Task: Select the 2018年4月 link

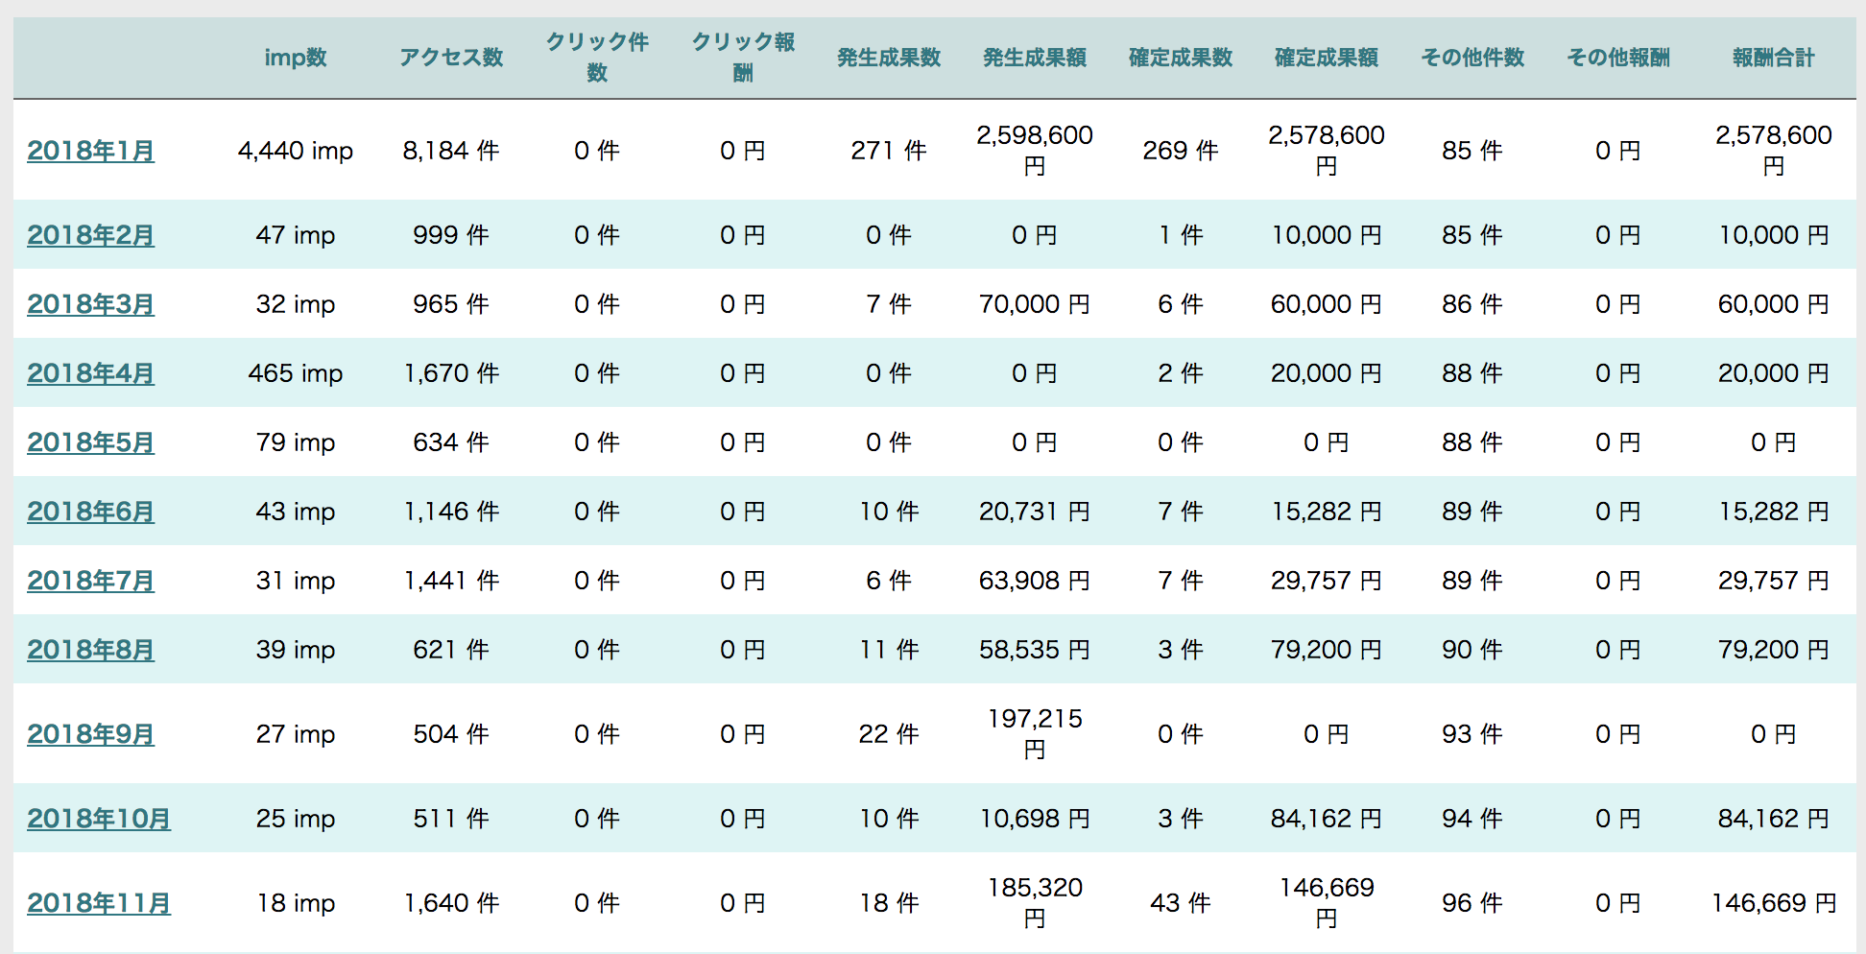Action: pyautogui.click(x=90, y=373)
